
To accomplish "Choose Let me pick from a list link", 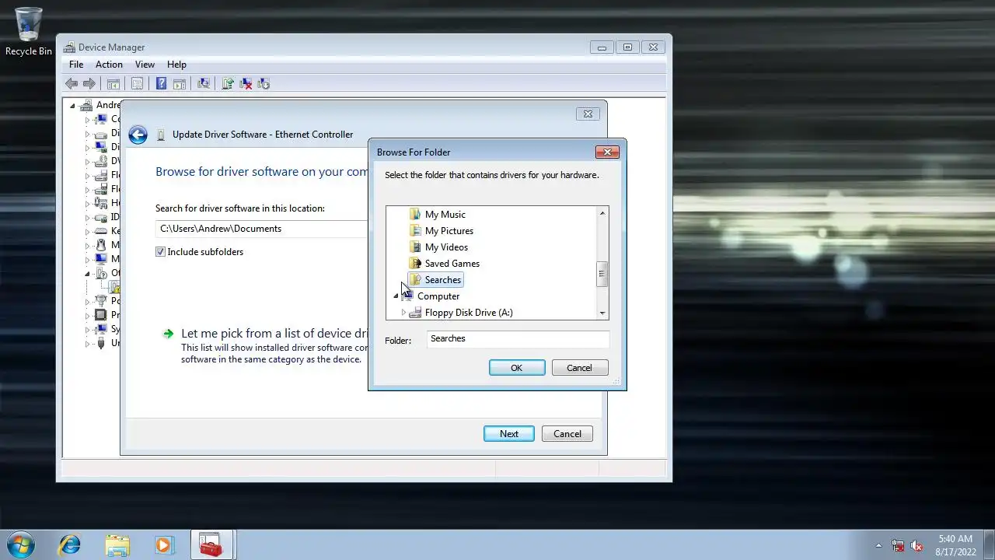I will pos(274,334).
